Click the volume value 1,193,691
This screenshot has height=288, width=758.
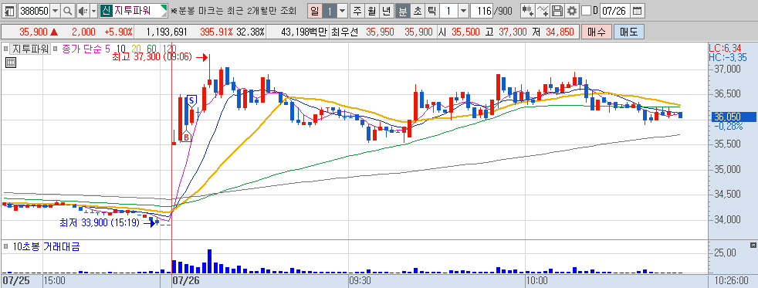pos(166,32)
